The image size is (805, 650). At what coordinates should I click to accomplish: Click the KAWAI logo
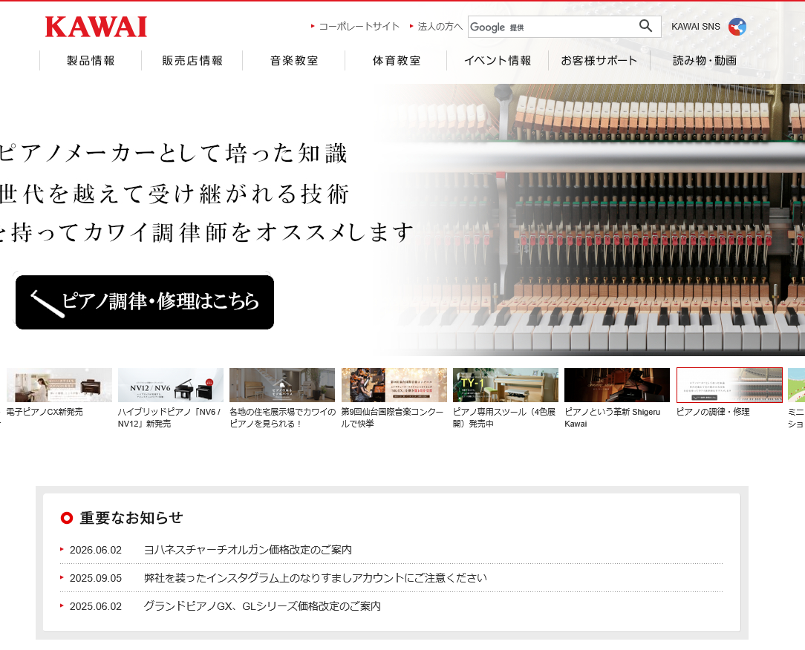[96, 27]
